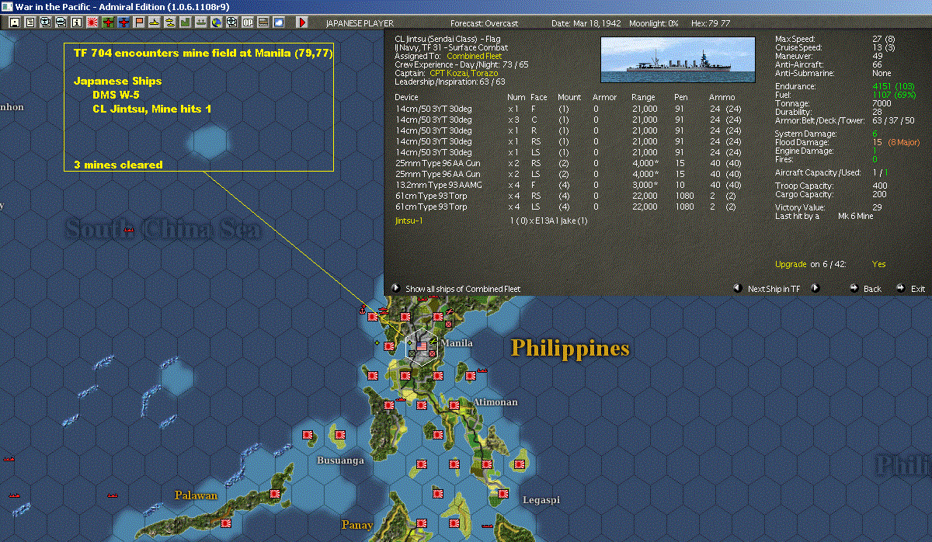Select the 13.2mm Type 93 AAMG row

click(x=568, y=186)
